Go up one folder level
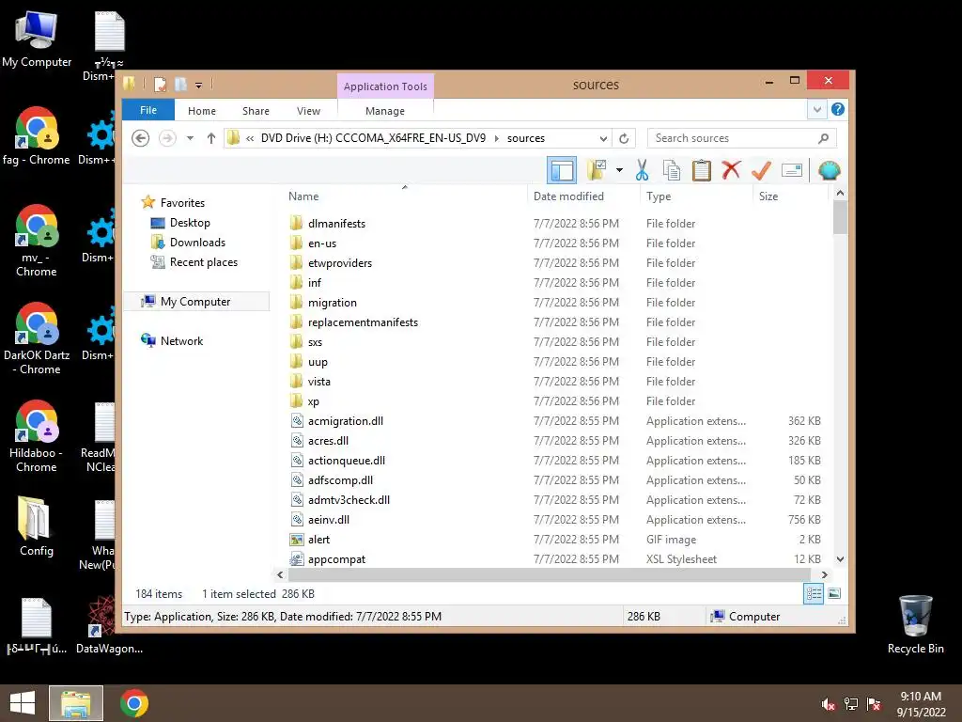This screenshot has width=962, height=722. 211,138
